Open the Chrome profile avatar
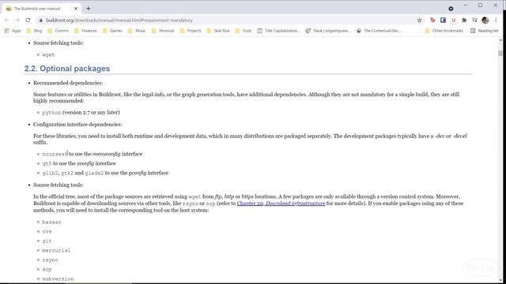Viewport: 506px width, 284px height. coord(485,21)
